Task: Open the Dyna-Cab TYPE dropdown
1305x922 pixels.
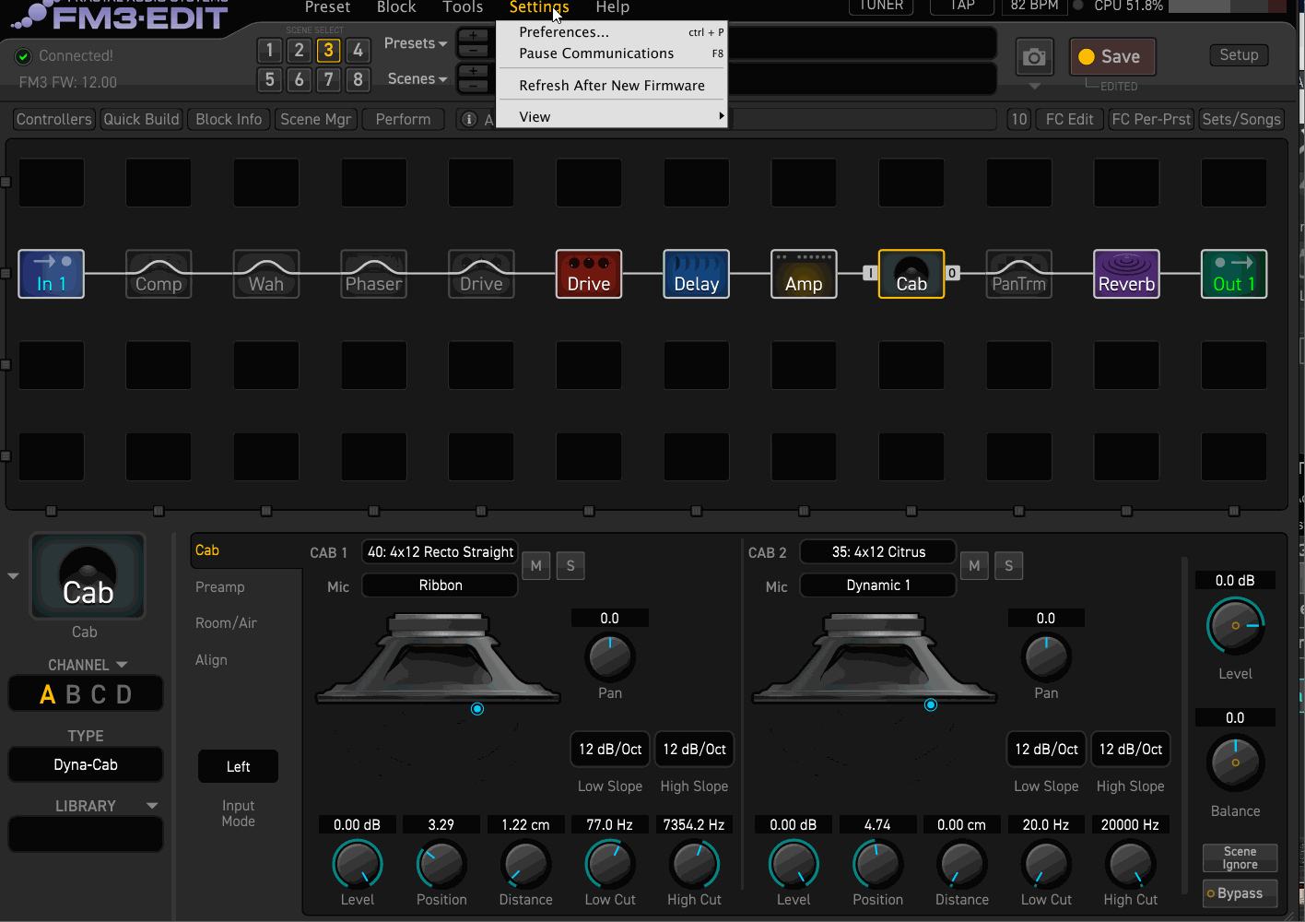Action: click(x=86, y=764)
